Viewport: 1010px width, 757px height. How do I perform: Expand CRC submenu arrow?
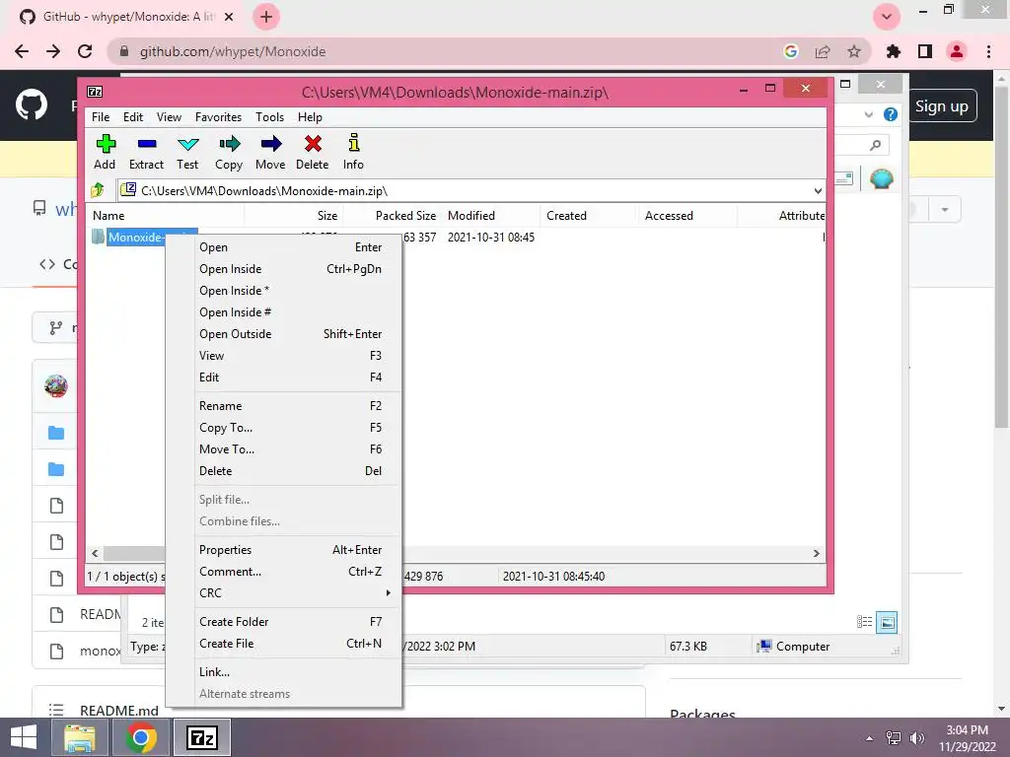tap(389, 592)
